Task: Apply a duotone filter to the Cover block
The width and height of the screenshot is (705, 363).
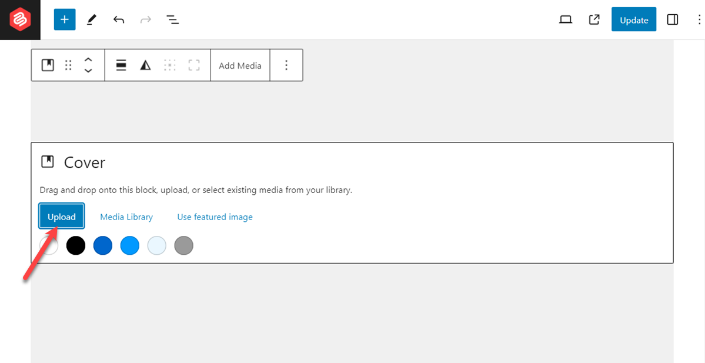Action: (145, 65)
